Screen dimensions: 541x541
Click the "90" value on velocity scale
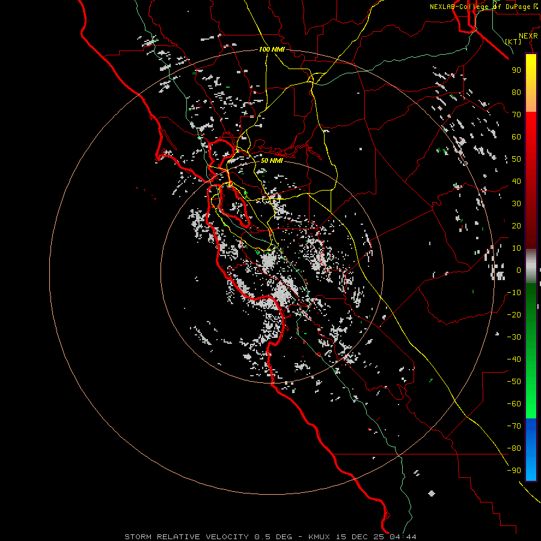click(516, 70)
